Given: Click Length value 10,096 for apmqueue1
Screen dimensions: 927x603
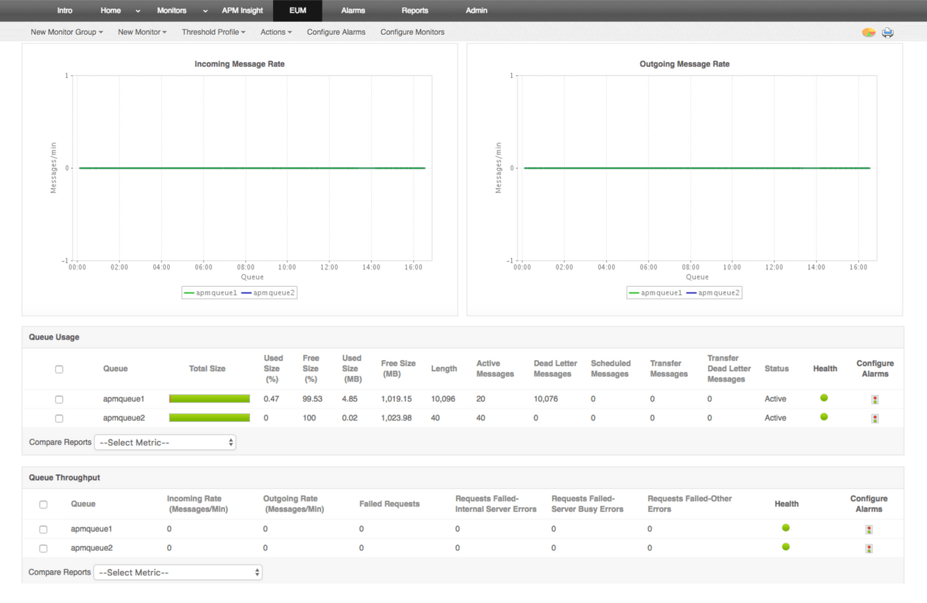Looking at the screenshot, I should [x=443, y=399].
